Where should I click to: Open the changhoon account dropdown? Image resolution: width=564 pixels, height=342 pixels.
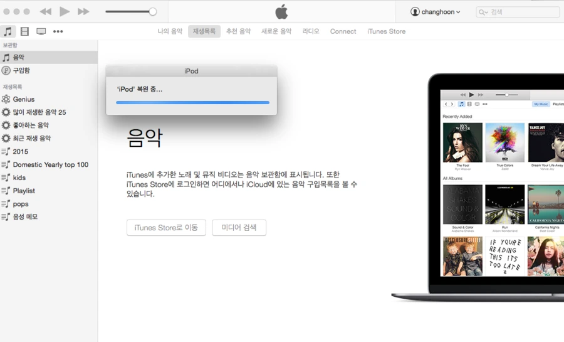pyautogui.click(x=436, y=12)
